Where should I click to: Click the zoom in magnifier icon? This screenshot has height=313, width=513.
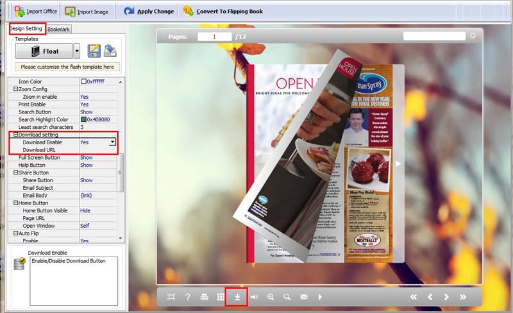click(x=271, y=297)
